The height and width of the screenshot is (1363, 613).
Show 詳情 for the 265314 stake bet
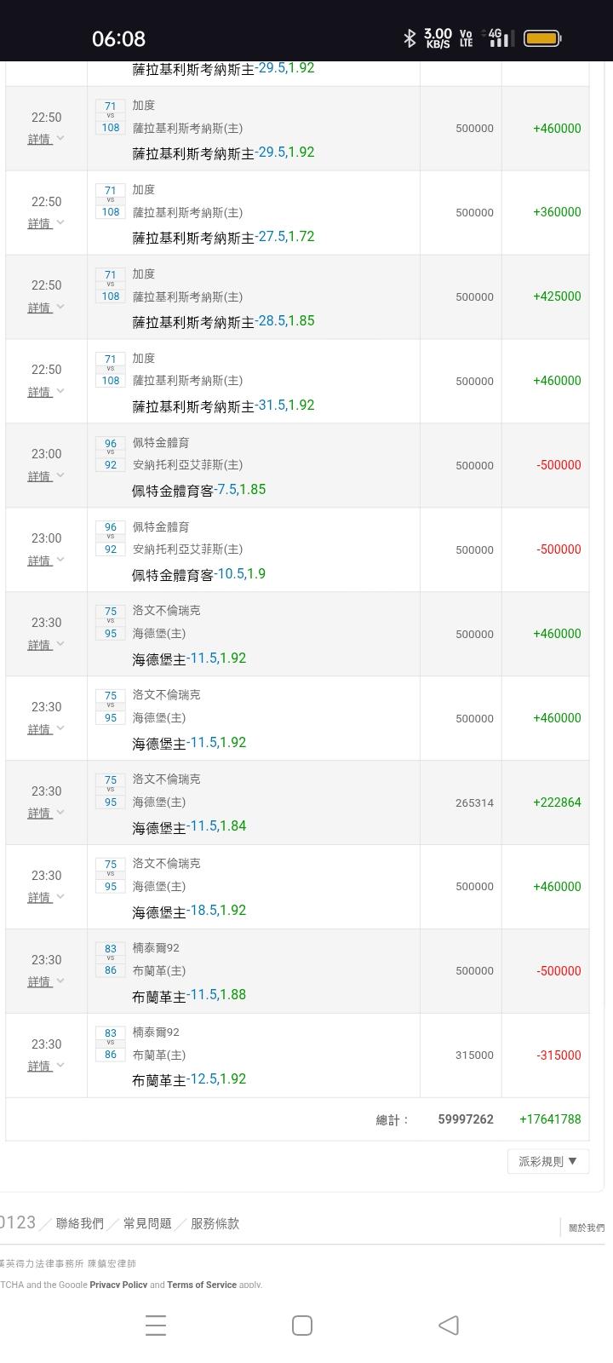tap(46, 814)
